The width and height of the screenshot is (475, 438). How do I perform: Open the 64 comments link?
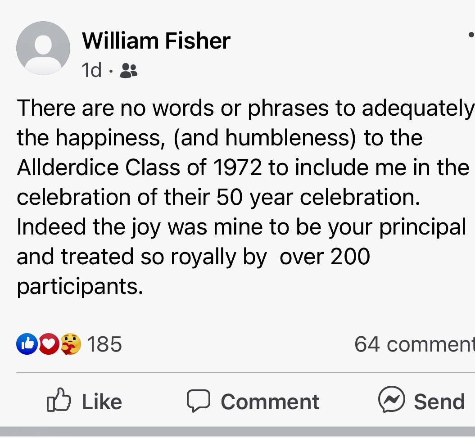(x=415, y=344)
